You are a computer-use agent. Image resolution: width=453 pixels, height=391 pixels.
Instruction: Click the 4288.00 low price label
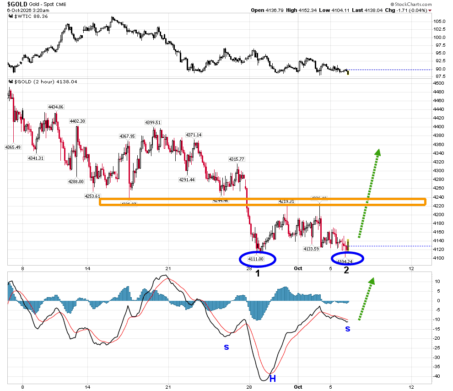76,181
